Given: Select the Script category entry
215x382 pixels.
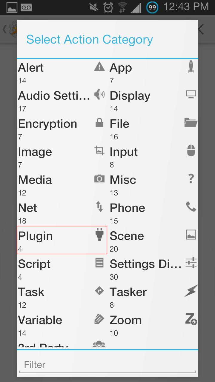Looking at the screenshot, I should 34,264.
